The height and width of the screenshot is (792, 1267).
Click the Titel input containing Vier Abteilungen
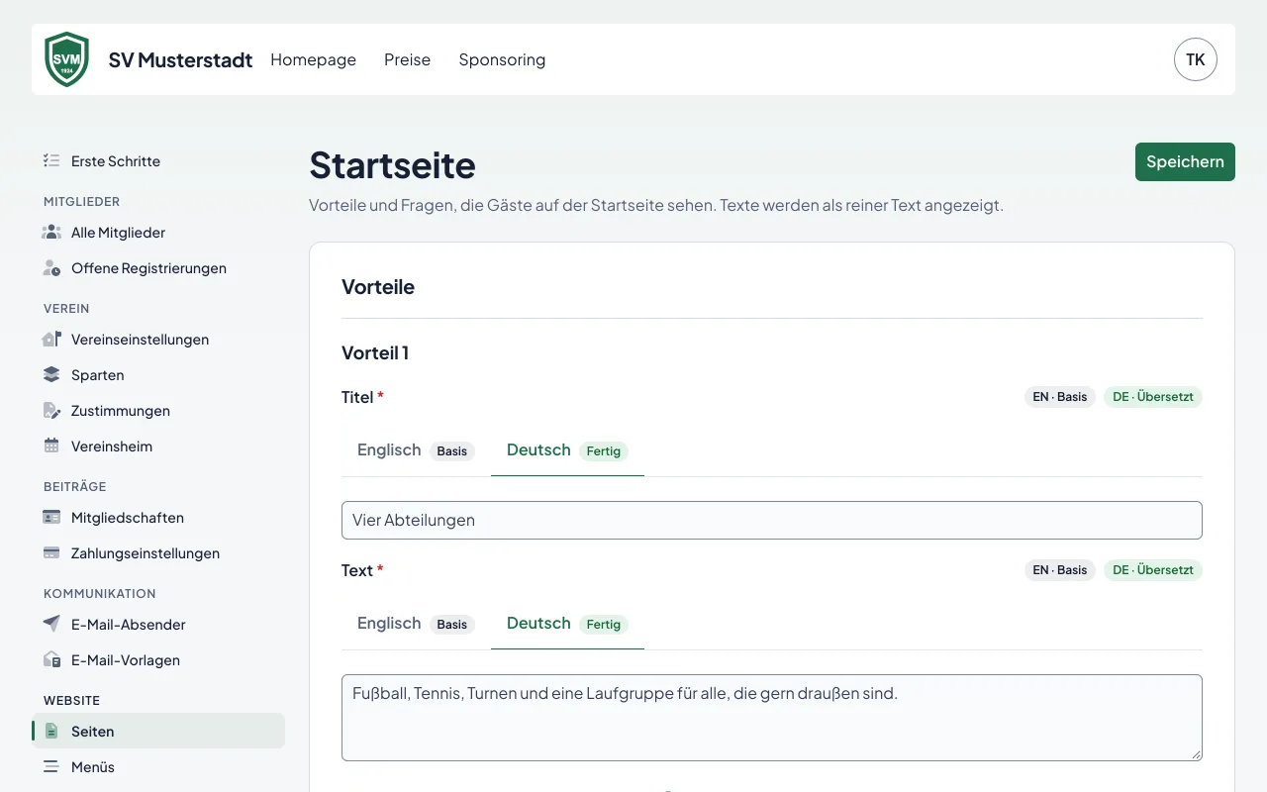[772, 520]
